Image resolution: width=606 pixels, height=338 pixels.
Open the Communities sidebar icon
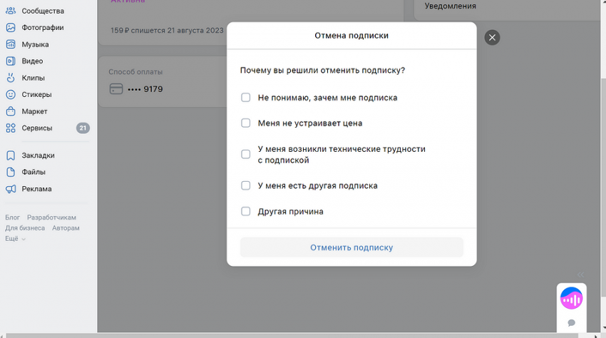coord(11,11)
